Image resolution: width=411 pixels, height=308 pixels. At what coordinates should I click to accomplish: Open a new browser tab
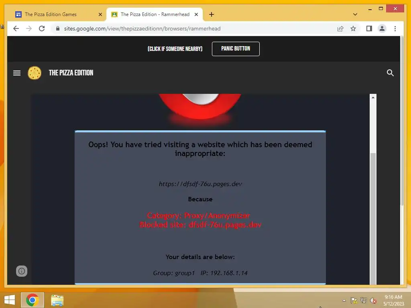coord(212,14)
